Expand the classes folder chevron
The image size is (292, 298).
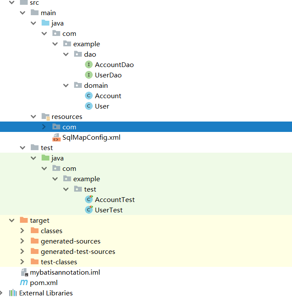pos(22,231)
